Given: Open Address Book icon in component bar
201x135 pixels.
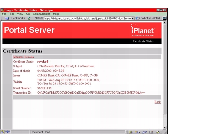Looking at the screenshot, I should click(x=151, y=132).
